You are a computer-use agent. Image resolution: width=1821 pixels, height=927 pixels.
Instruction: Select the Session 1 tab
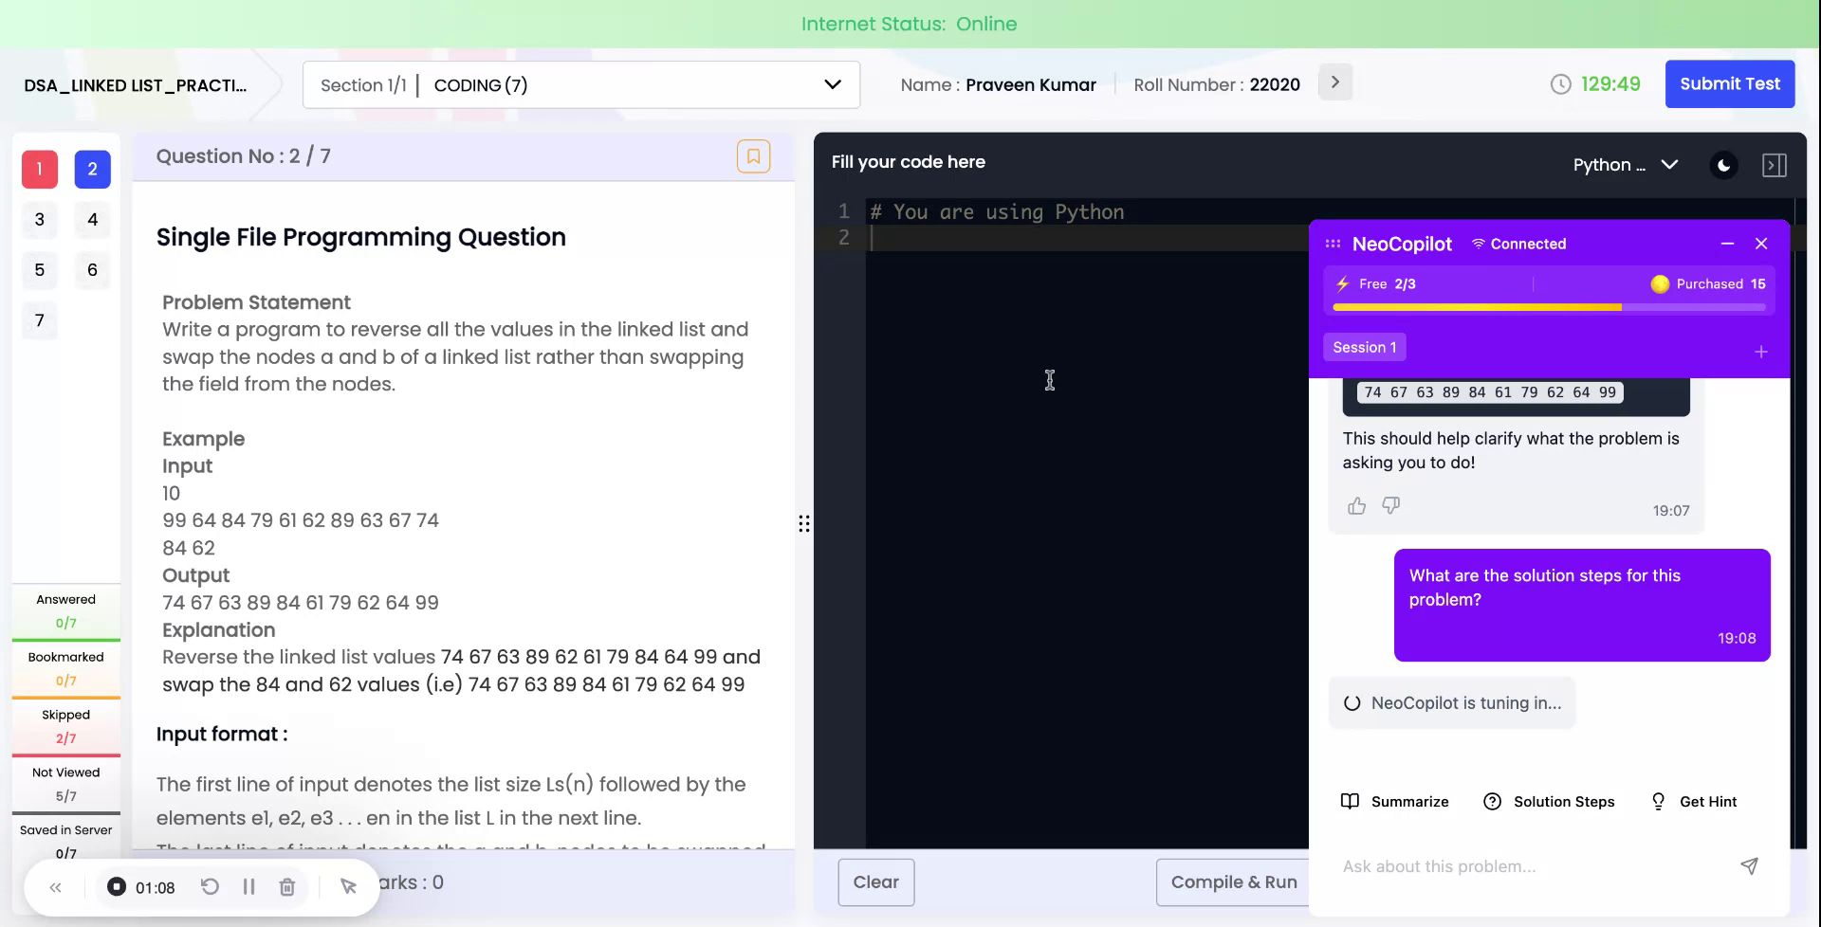1364,346
